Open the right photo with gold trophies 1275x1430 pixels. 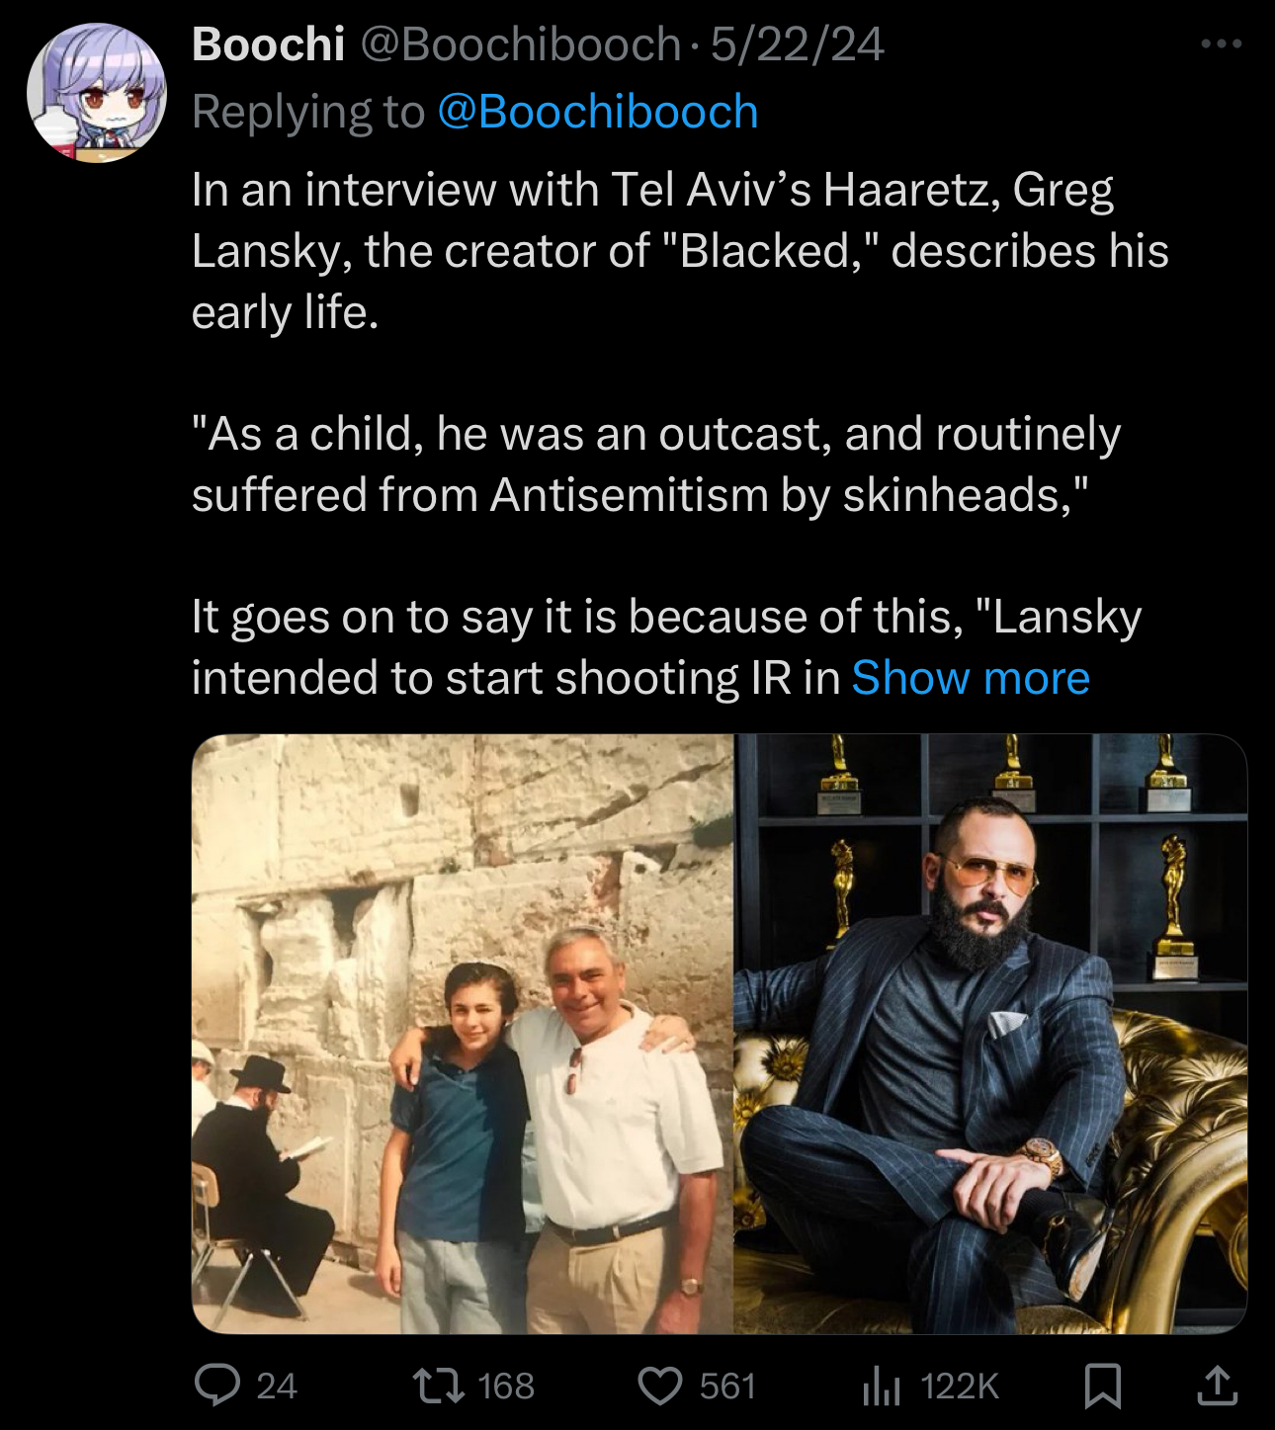coord(990,1034)
